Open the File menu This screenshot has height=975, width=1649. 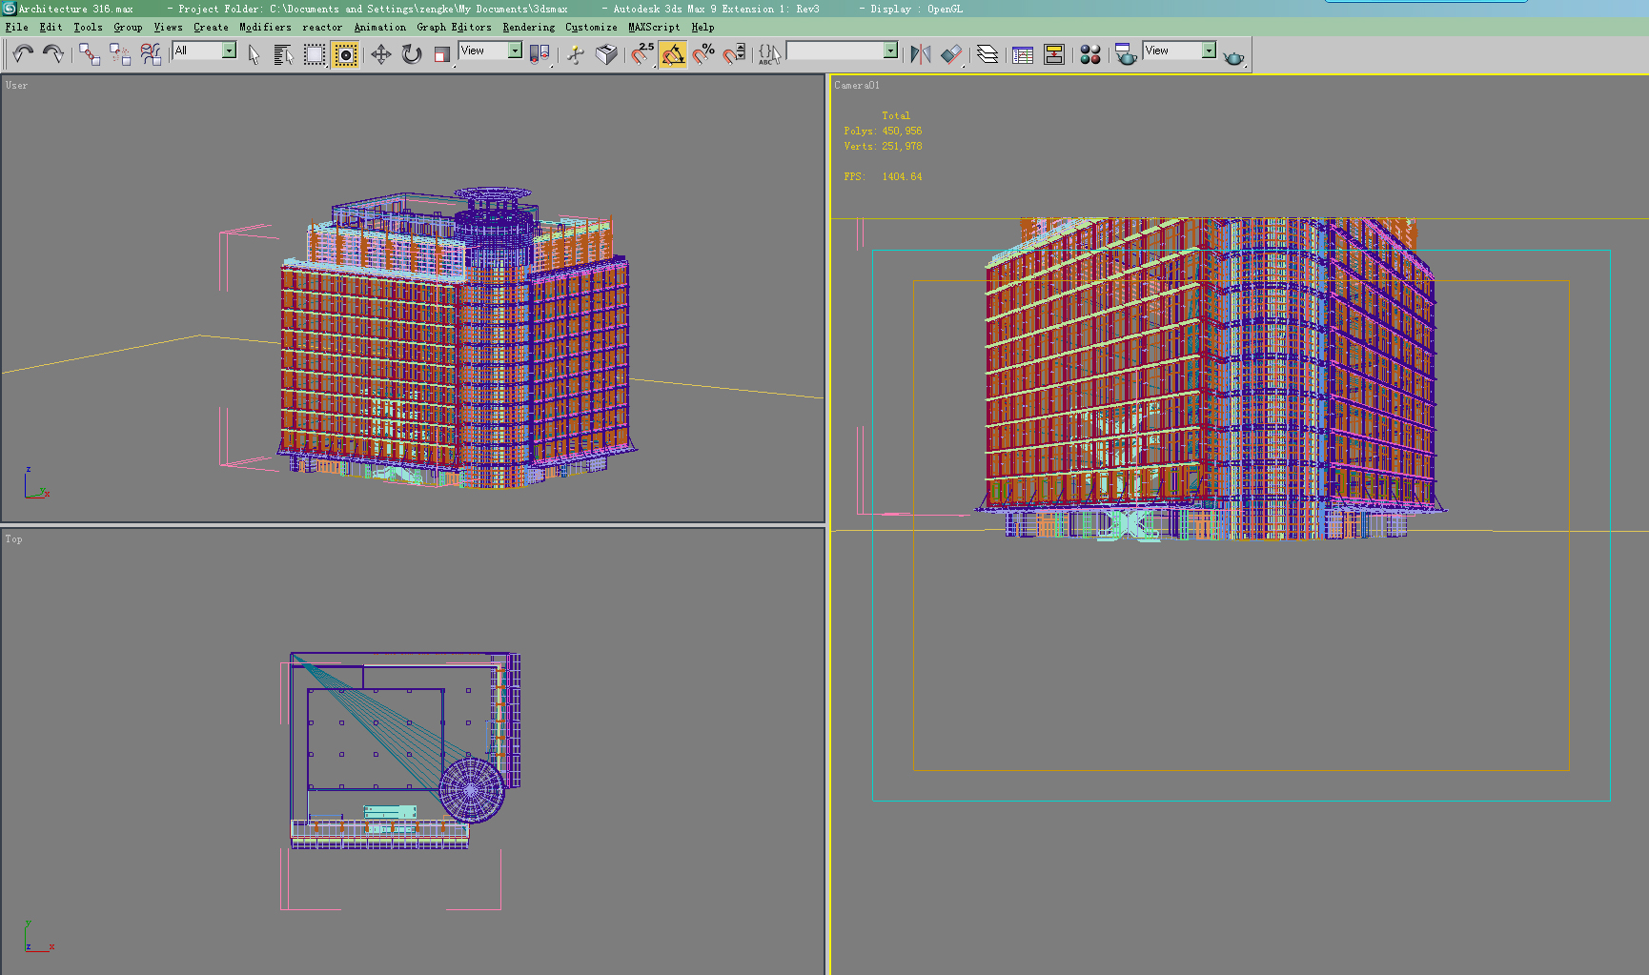click(x=17, y=27)
